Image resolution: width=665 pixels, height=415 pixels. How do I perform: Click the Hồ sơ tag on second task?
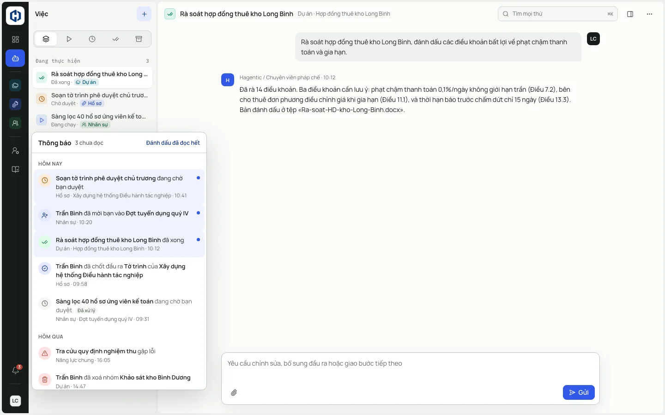coord(92,103)
